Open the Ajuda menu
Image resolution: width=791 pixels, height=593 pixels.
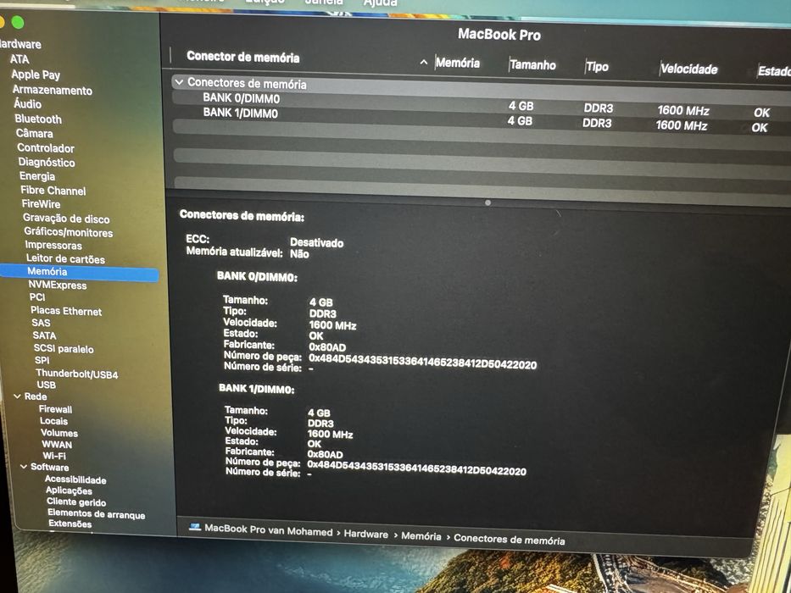pyautogui.click(x=381, y=3)
